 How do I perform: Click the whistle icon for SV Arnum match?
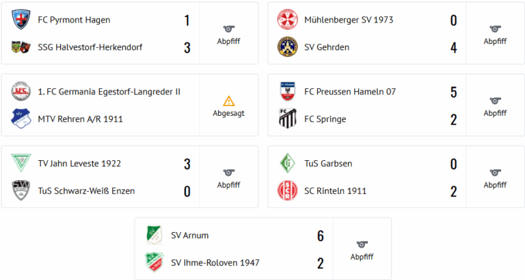coord(362,244)
